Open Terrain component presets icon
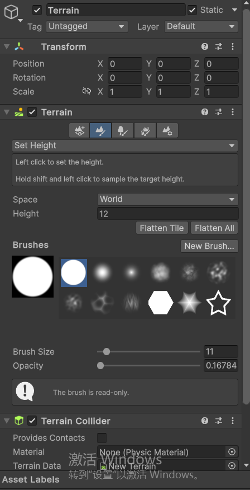Image resolution: width=250 pixels, height=490 pixels. [219, 112]
